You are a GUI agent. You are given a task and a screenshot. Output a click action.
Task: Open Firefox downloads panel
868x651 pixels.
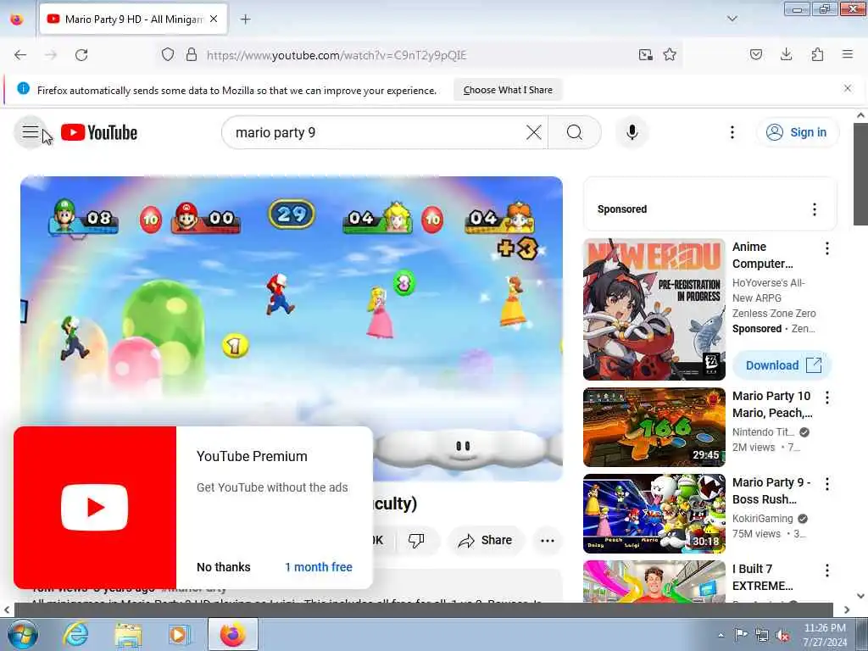786,55
